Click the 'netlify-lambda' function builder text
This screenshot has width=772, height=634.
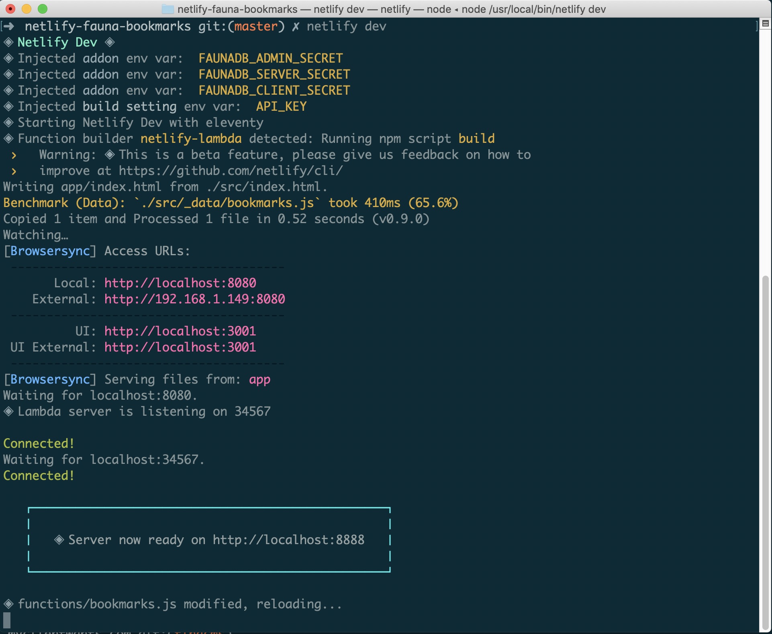[191, 138]
